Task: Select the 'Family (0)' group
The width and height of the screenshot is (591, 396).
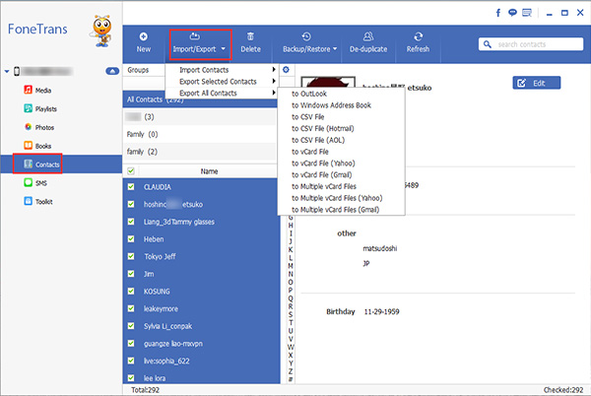Action: pos(199,134)
